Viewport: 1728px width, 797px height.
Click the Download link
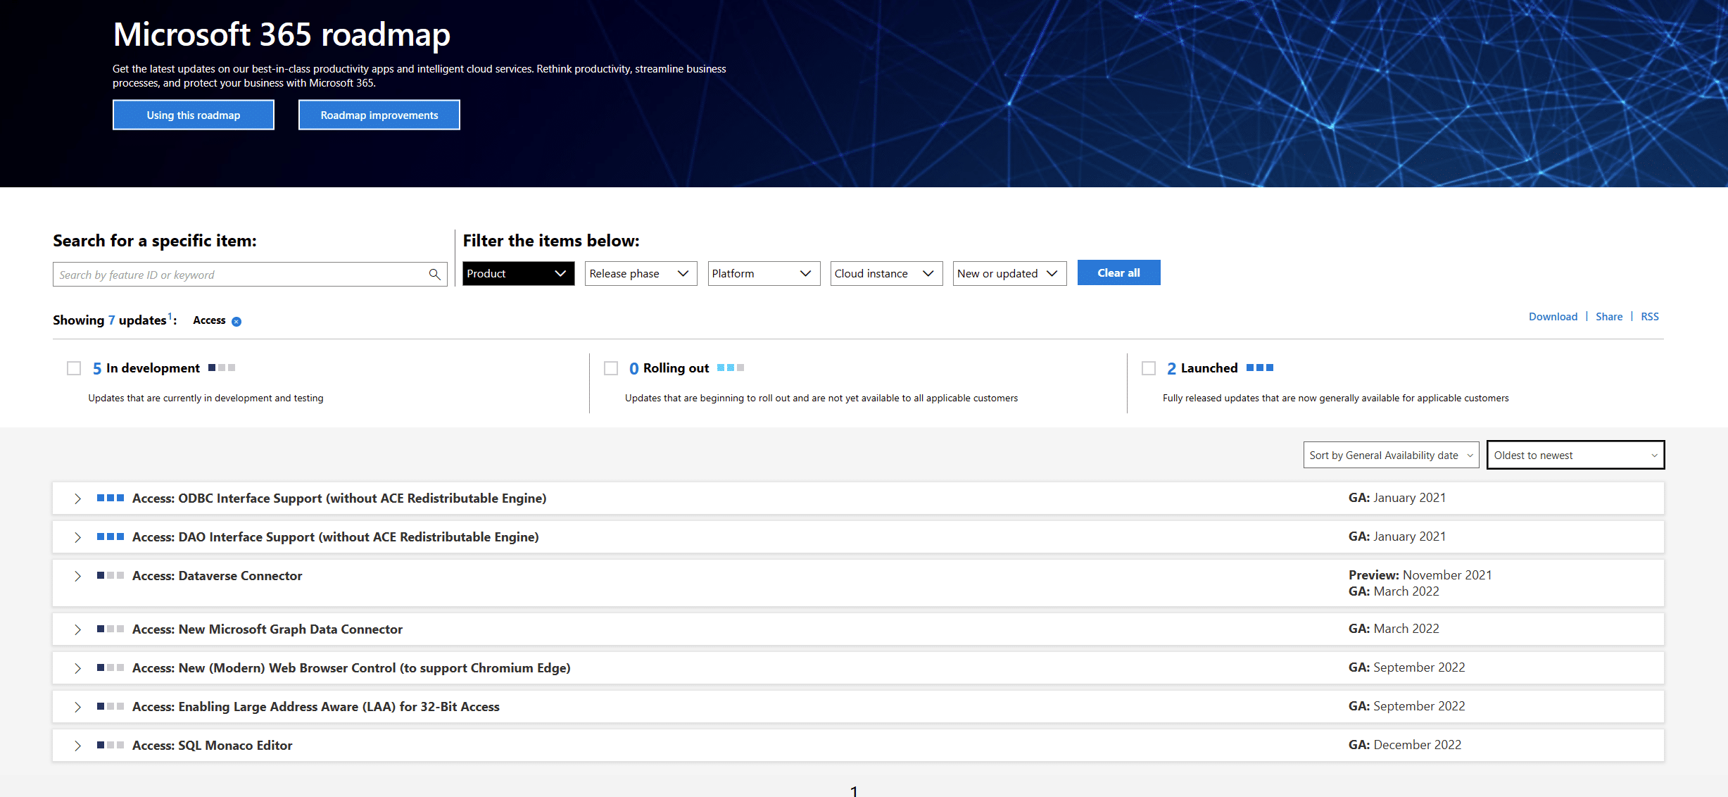coord(1553,317)
